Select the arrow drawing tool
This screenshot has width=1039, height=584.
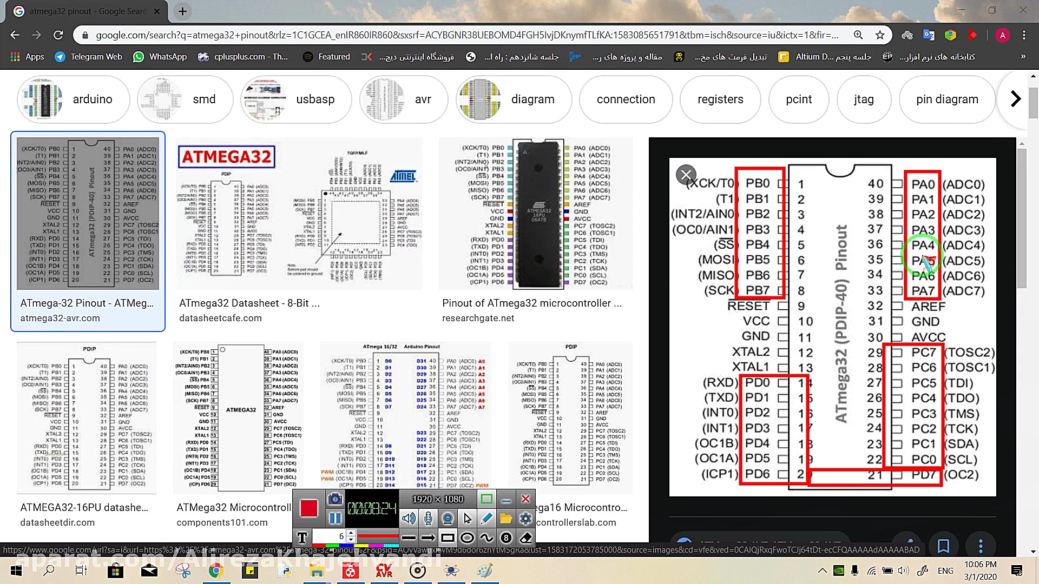click(428, 537)
